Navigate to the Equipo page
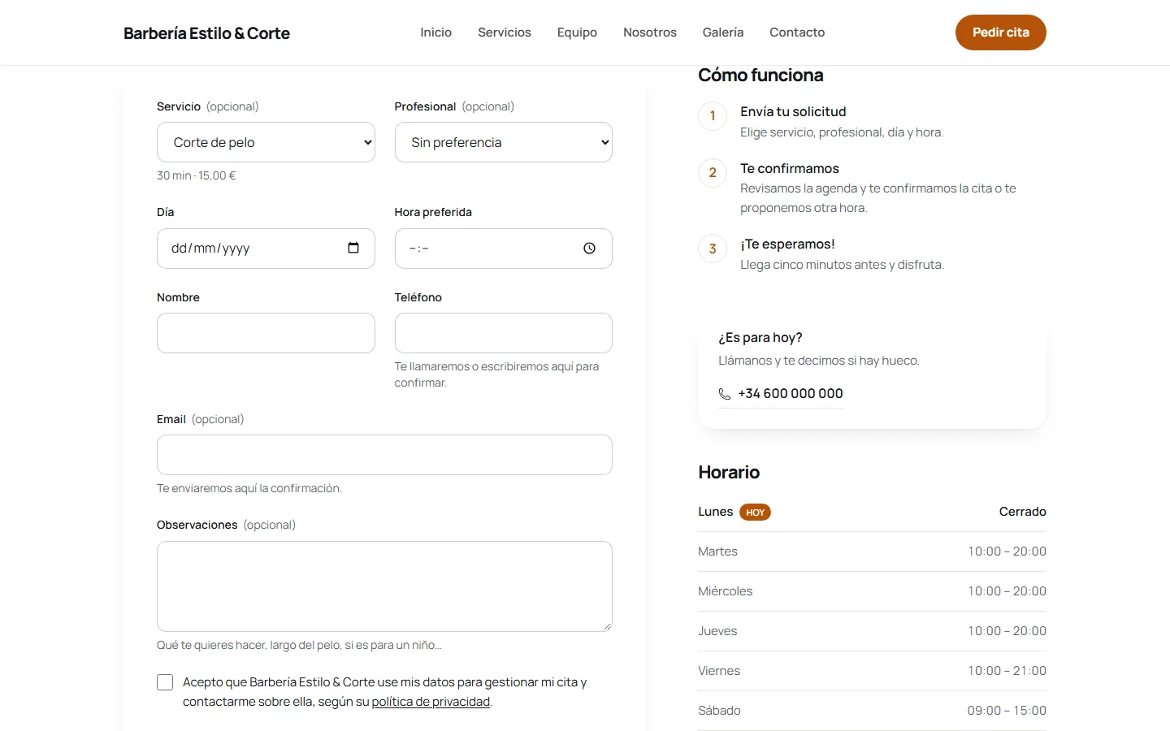The width and height of the screenshot is (1170, 731). click(x=577, y=32)
